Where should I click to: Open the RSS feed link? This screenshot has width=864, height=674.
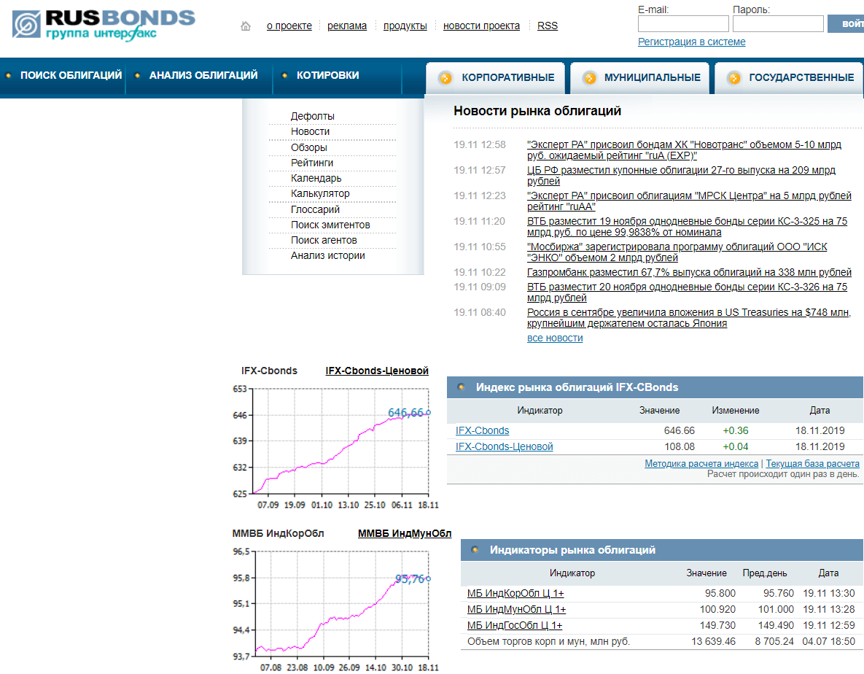pos(547,26)
